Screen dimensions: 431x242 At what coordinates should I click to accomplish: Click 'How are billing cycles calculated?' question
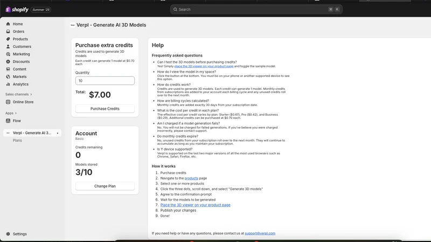pyautogui.click(x=183, y=101)
